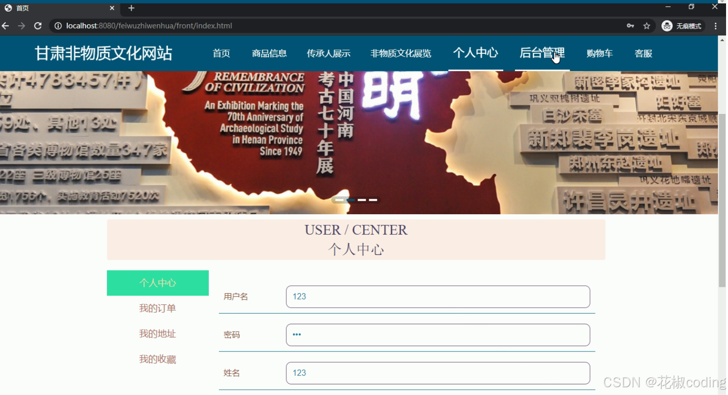The width and height of the screenshot is (728, 395).
Task: Go to 首页 in the navigation bar
Action: click(x=221, y=53)
